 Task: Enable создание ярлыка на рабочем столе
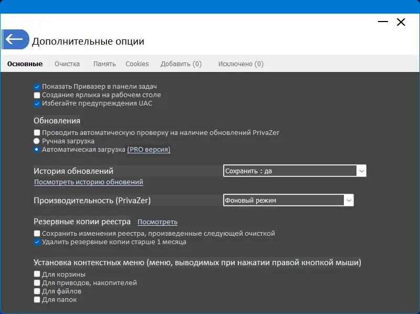click(x=36, y=95)
